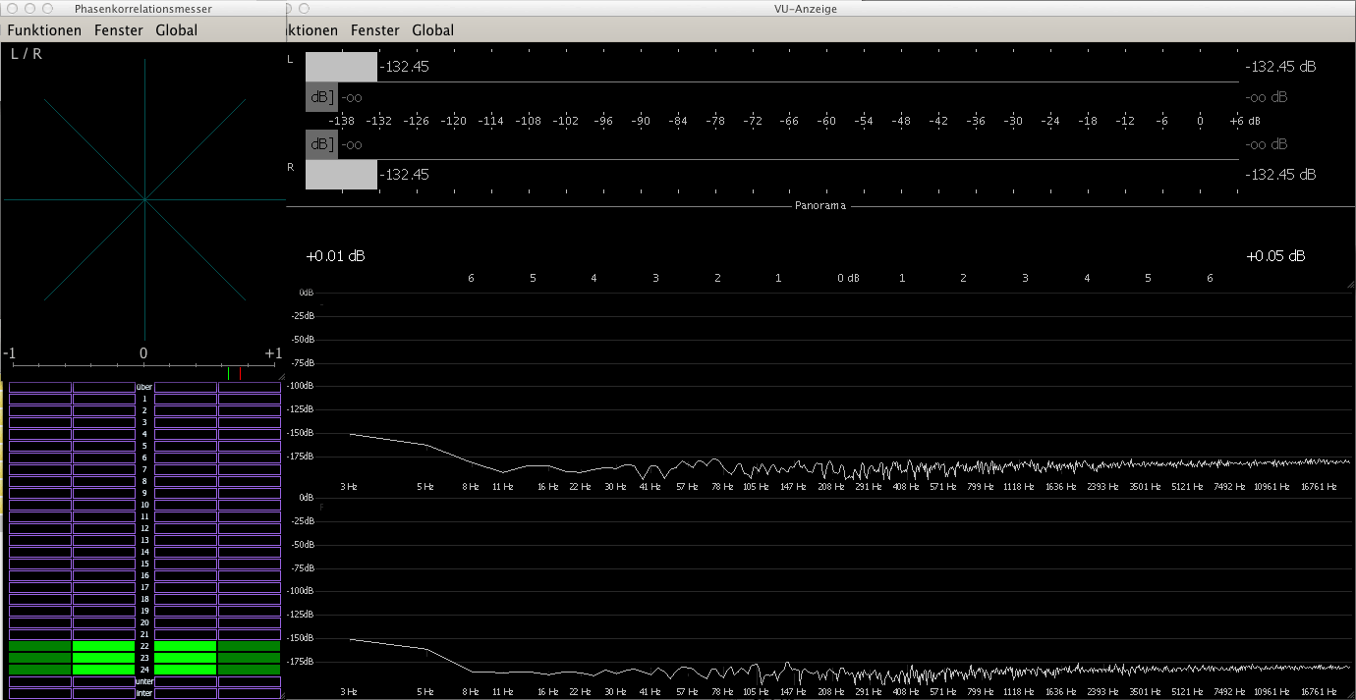This screenshot has width=1356, height=700.
Task: Click the -138 mark on VU scale
Action: pos(341,121)
